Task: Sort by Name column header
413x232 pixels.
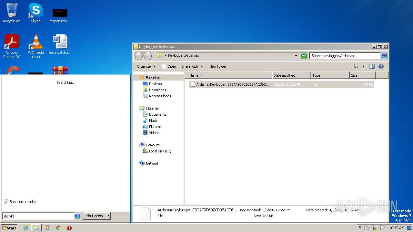Action: point(228,75)
